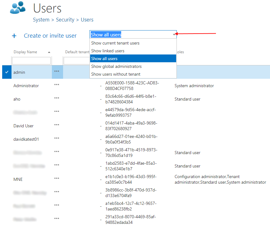Viewport: 270px width, 226px height.
Task: Go to Security in breadcrumb
Action: 65,20
